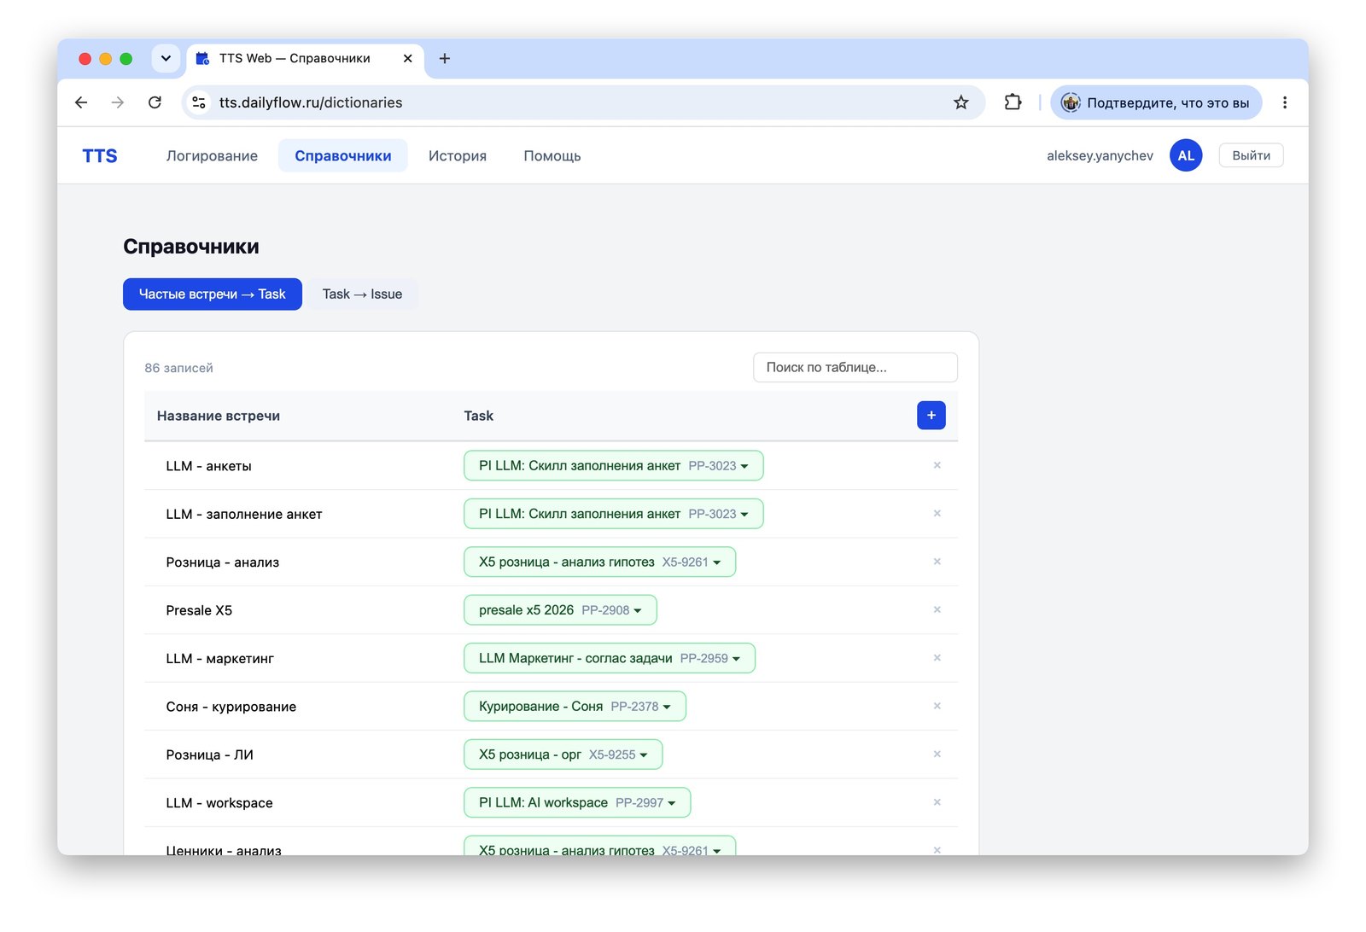The image size is (1366, 932).
Task: Click the TTS logo link
Action: tap(100, 156)
